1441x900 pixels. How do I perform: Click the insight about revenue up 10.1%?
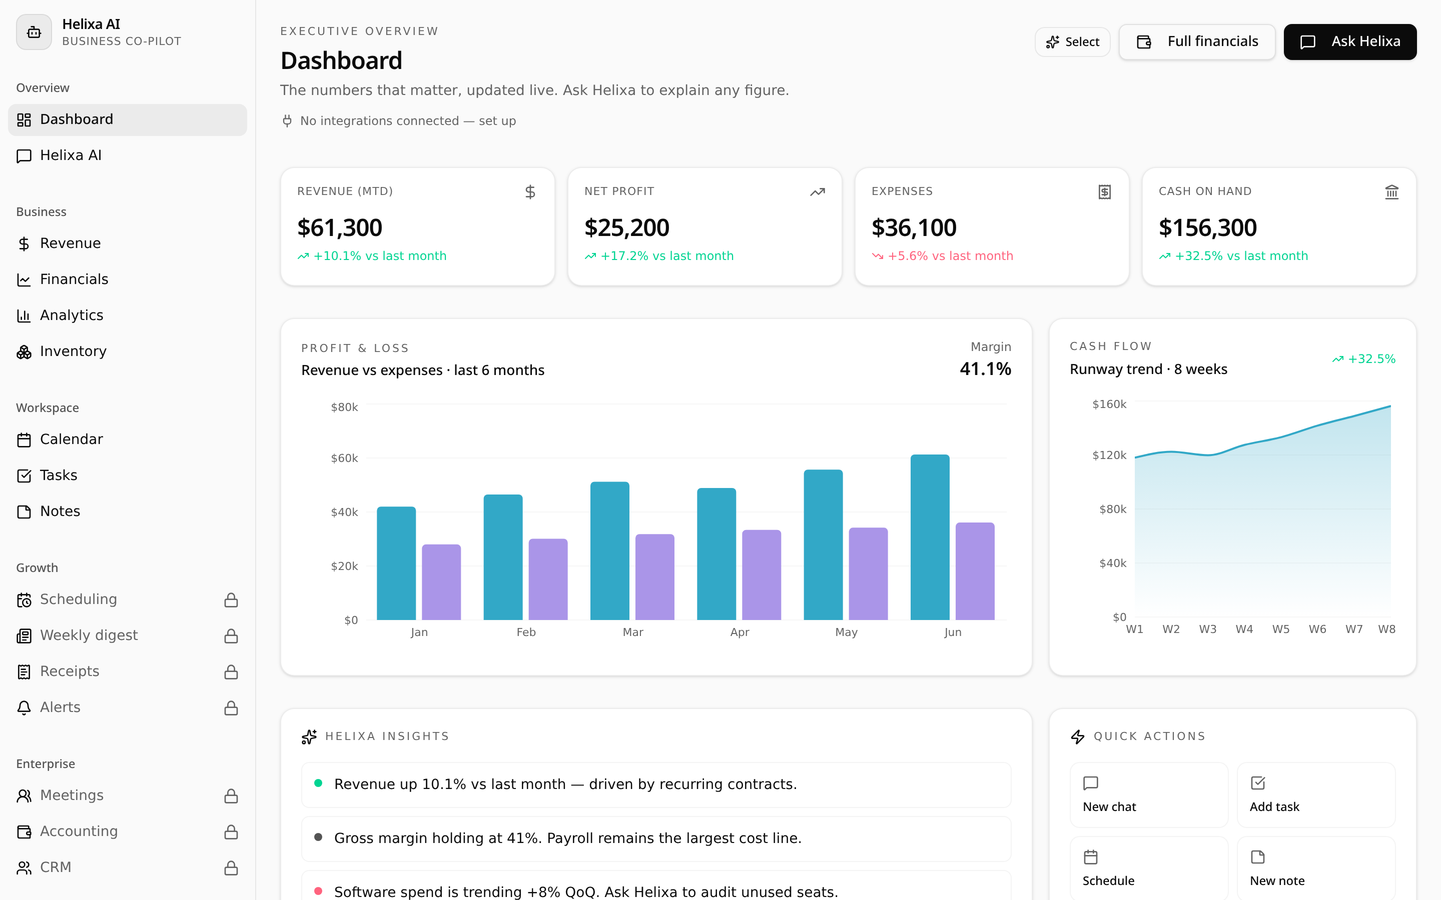[656, 784]
